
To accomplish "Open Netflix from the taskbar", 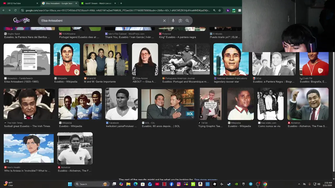I will 164,184.
